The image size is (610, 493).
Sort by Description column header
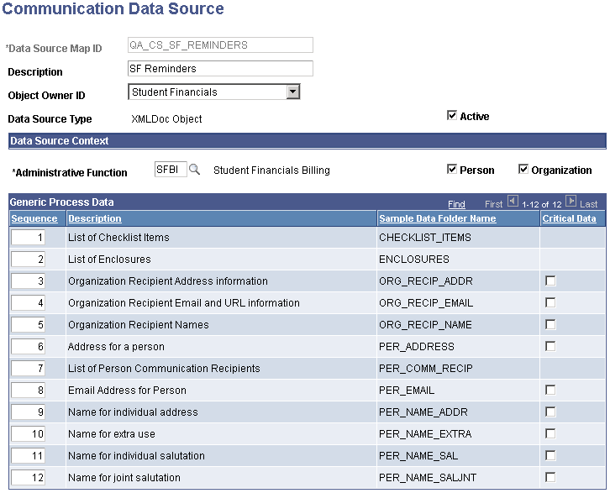click(x=95, y=218)
